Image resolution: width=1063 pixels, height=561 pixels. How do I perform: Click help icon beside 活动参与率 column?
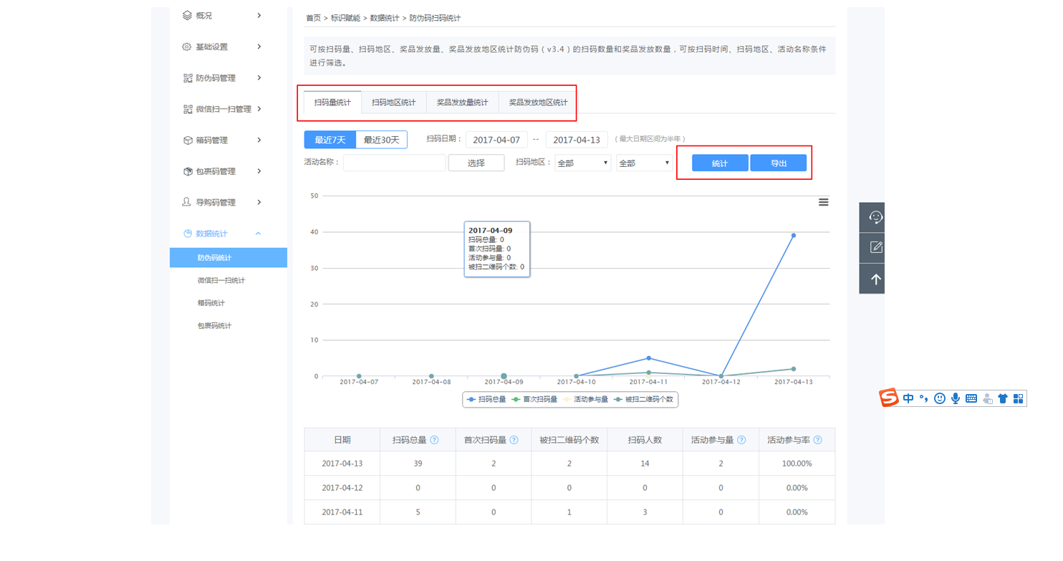817,440
